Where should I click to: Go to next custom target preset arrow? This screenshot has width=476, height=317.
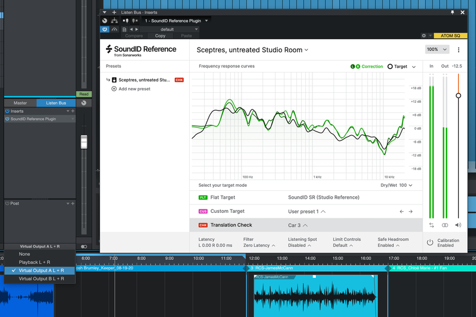[411, 211]
